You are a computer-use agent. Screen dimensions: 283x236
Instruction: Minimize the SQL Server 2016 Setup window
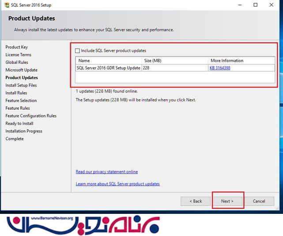[x=240, y=5]
